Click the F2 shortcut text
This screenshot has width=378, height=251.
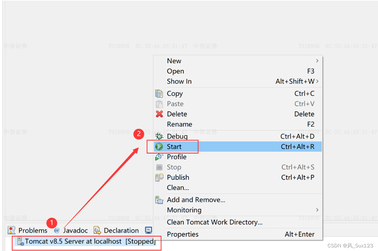click(311, 124)
